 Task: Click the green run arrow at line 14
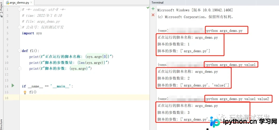[x=13, y=86]
